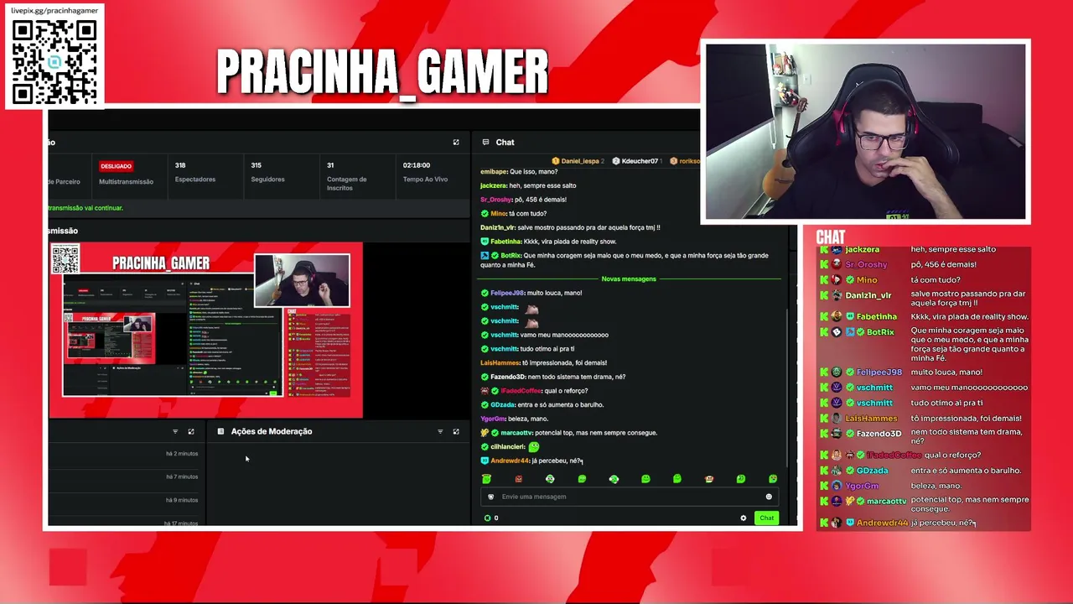Click the '31' Contagem de Inscritos value
The height and width of the screenshot is (604, 1073).
coord(330,165)
